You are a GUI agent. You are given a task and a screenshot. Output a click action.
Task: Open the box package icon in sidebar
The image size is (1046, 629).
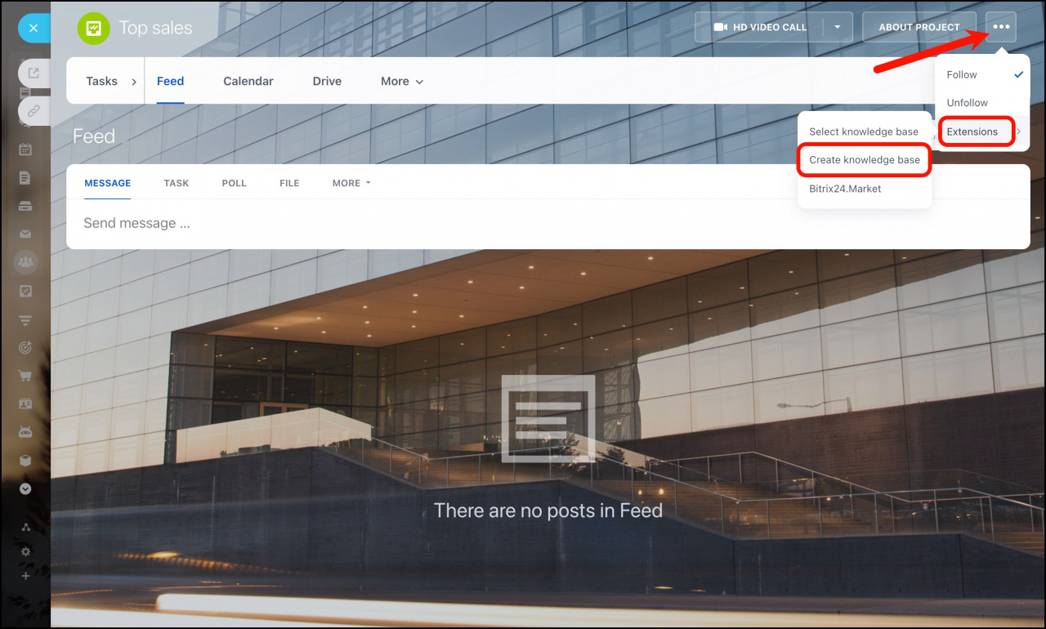[25, 461]
